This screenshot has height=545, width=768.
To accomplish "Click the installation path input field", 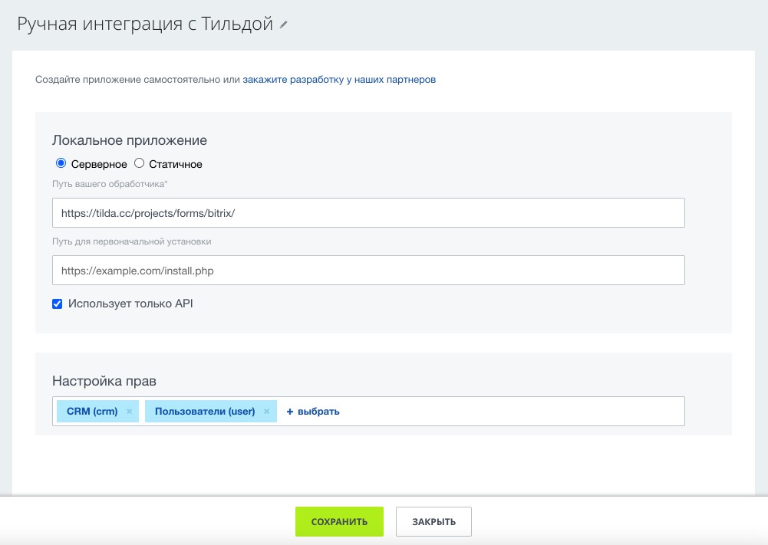I will [367, 270].
